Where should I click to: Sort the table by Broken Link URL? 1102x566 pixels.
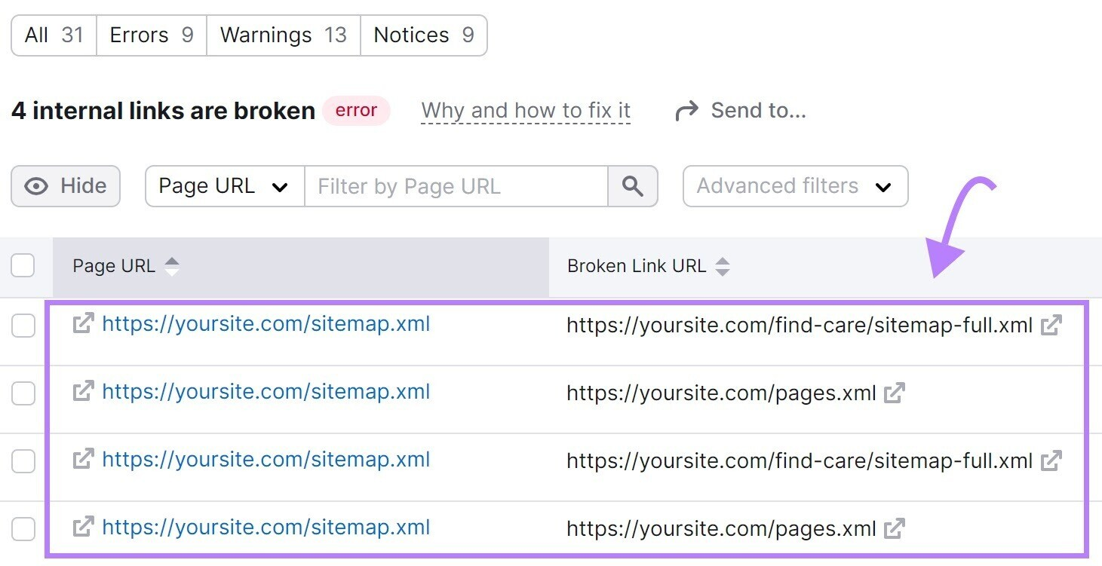(723, 265)
